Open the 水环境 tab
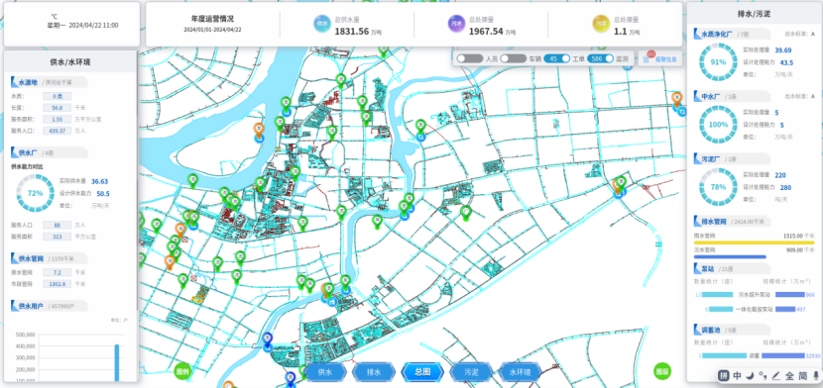 (x=521, y=372)
